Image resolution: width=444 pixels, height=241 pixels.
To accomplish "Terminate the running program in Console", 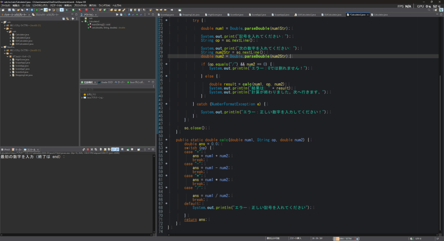I will 87,149.
